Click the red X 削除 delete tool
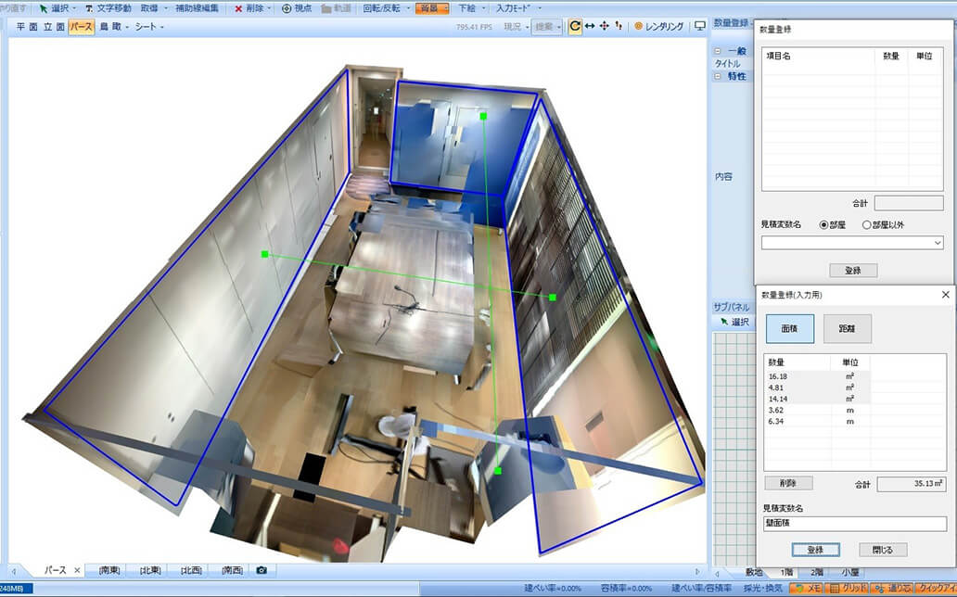The height and width of the screenshot is (597, 957). pyautogui.click(x=249, y=7)
